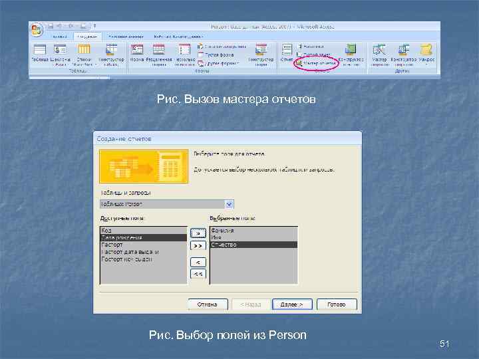Click Далее > to continue
This screenshot has height=359, width=479.
click(x=292, y=304)
